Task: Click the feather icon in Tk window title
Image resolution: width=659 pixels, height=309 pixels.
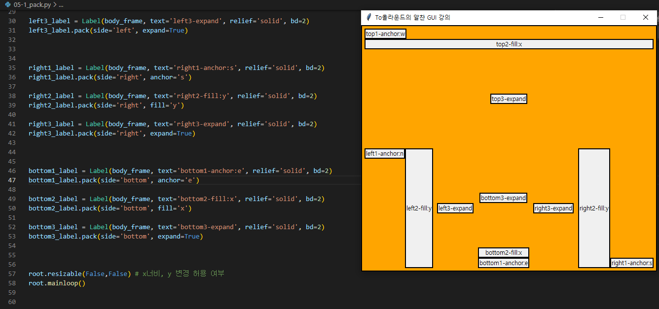Action: tap(369, 17)
